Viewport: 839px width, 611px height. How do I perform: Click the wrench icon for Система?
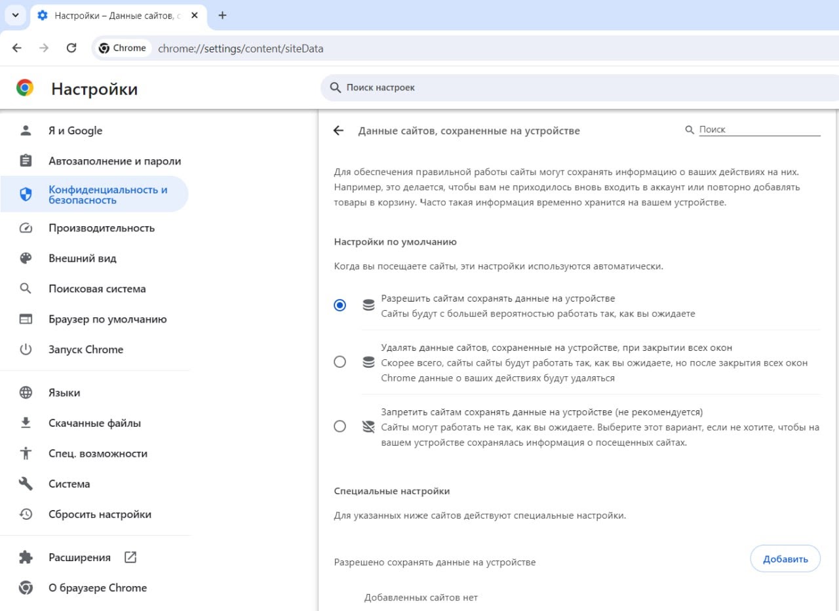point(26,484)
